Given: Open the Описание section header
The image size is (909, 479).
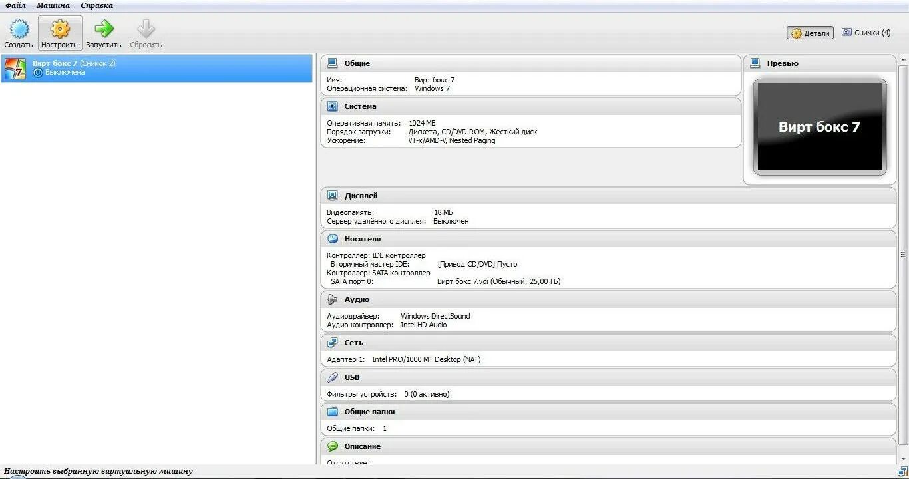Looking at the screenshot, I should (609, 446).
